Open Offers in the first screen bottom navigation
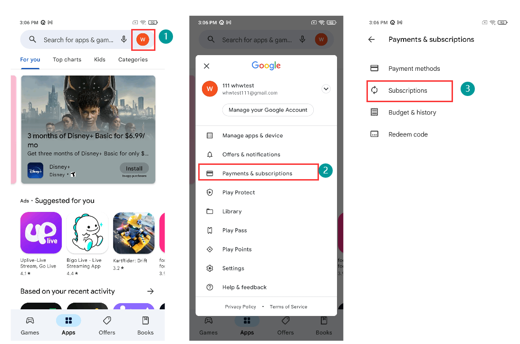The width and height of the screenshot is (520, 344). 107,325
